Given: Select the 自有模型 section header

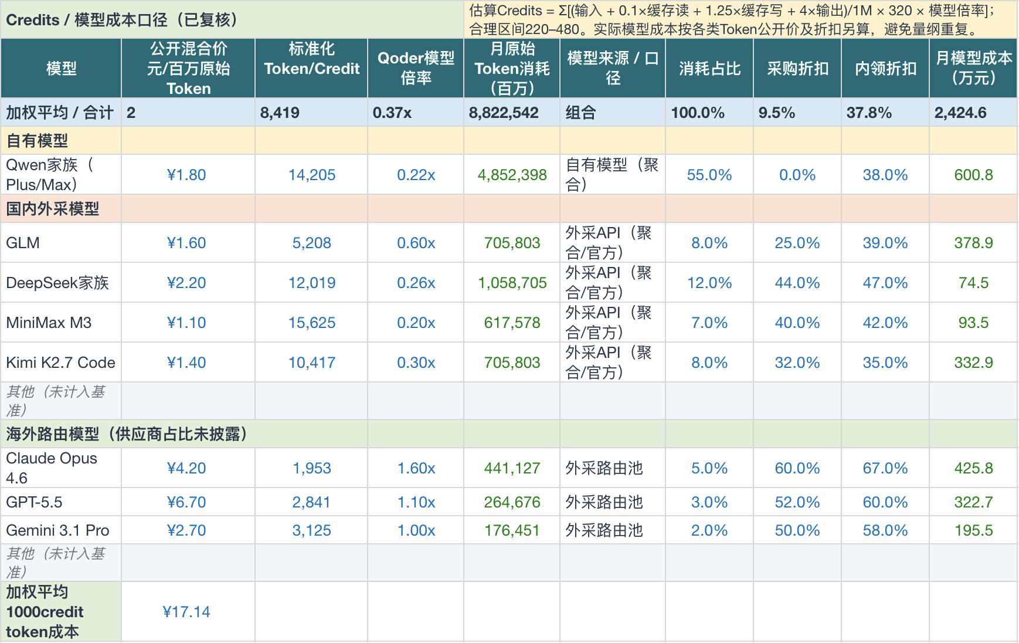Looking at the screenshot, I should (x=61, y=141).
